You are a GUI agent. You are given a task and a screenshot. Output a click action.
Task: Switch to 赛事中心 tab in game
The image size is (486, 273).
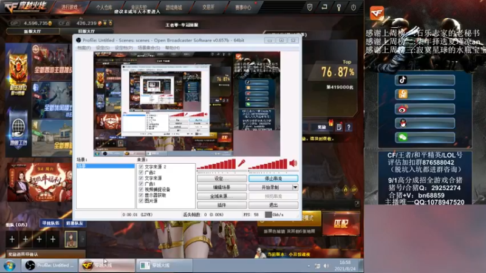(243, 7)
